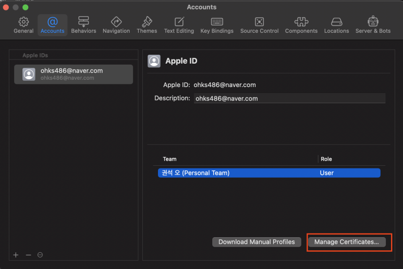Click the User role cell
The image size is (403, 269).
click(327, 173)
